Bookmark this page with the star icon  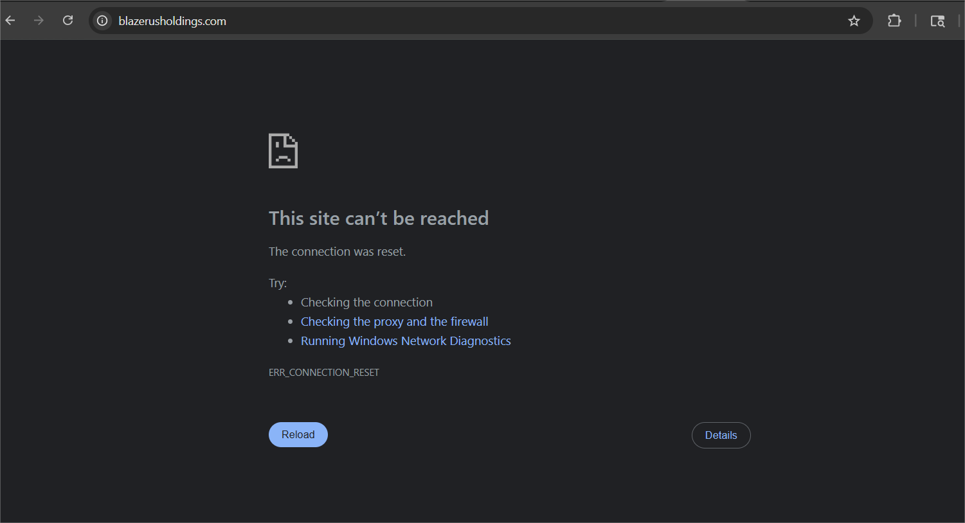point(854,21)
